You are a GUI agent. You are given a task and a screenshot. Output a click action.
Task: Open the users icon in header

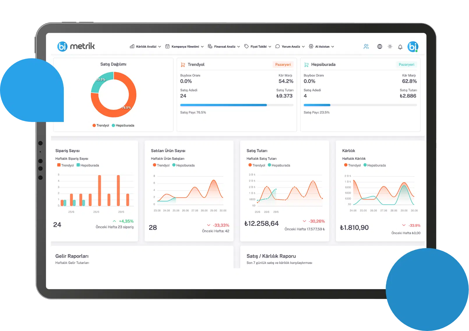click(366, 47)
